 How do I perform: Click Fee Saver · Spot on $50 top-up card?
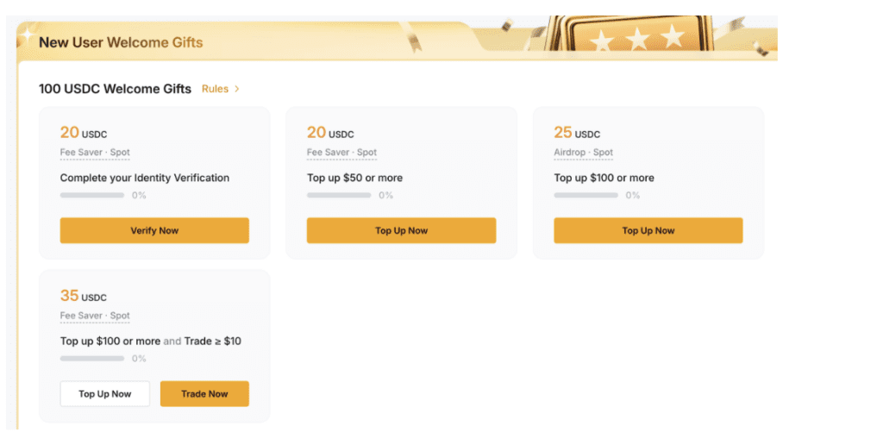click(x=341, y=153)
